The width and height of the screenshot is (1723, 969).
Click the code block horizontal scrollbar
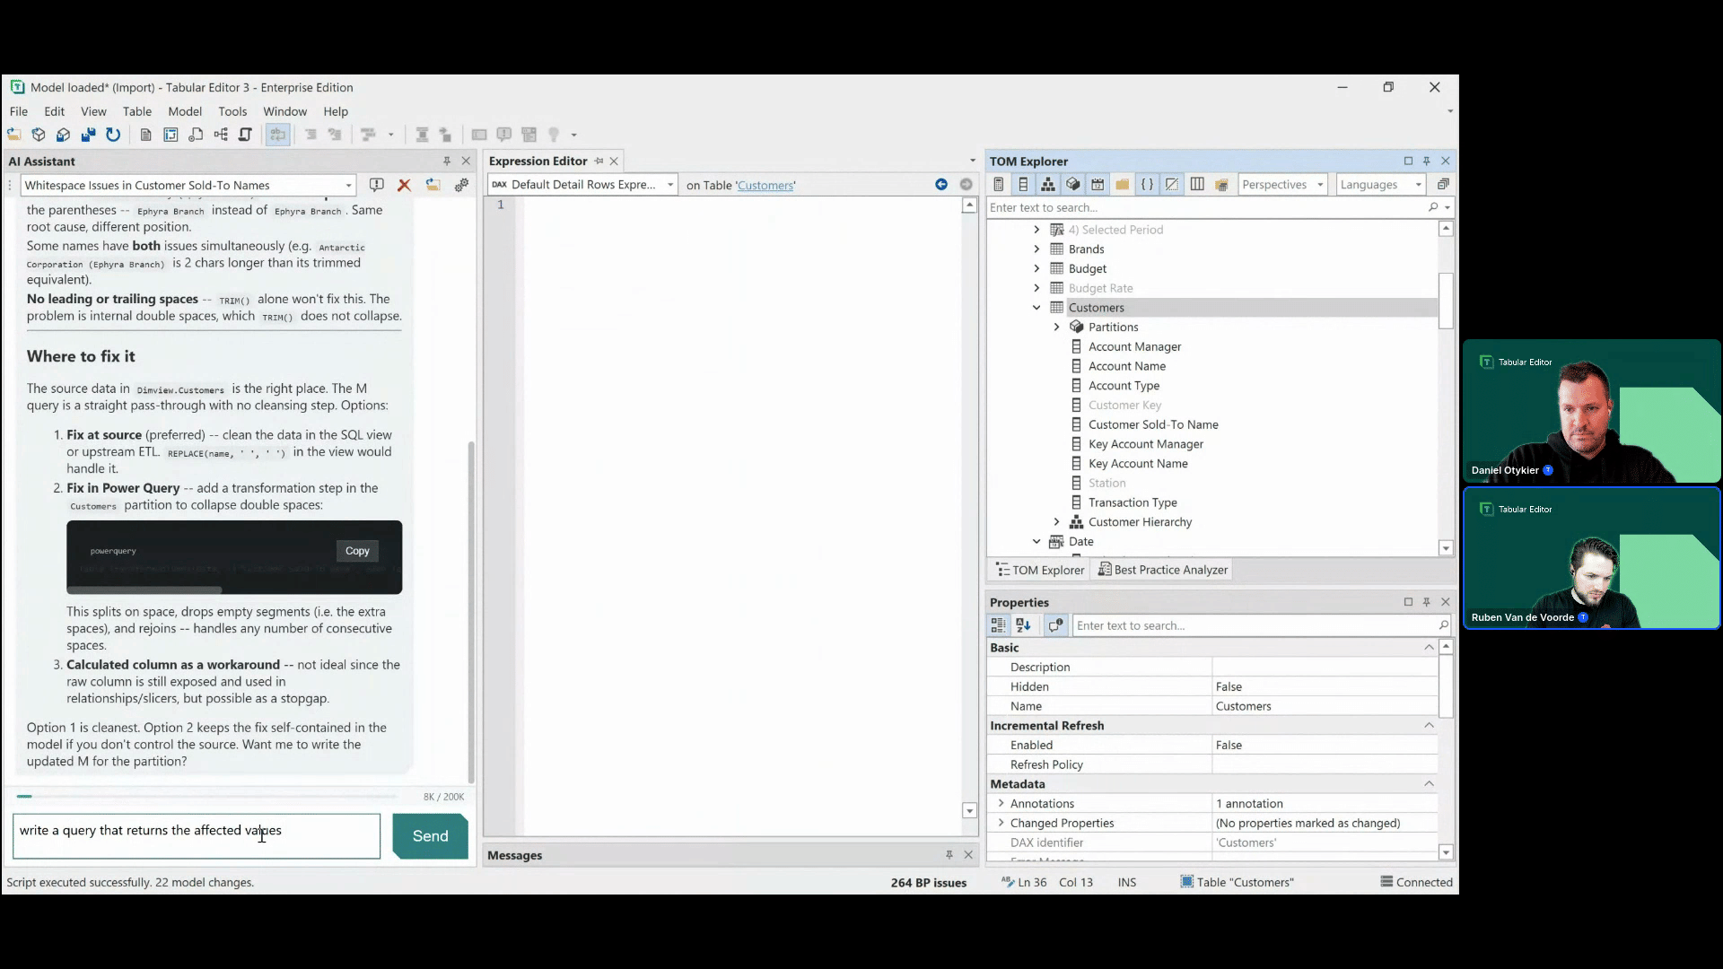pos(144,589)
